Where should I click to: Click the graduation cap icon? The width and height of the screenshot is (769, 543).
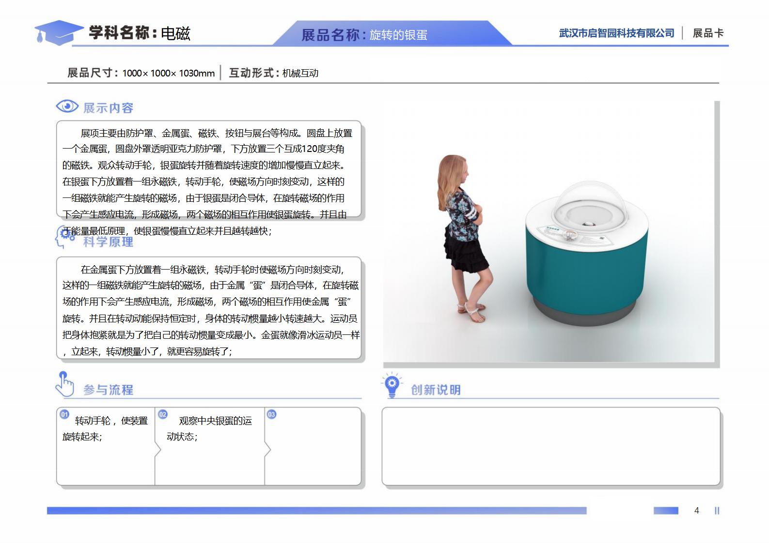pos(58,32)
